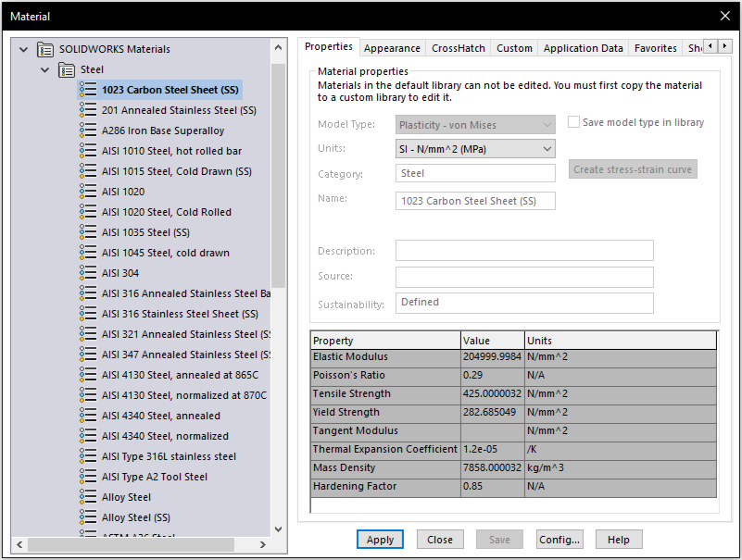Click the Close button at the bottom

point(440,540)
